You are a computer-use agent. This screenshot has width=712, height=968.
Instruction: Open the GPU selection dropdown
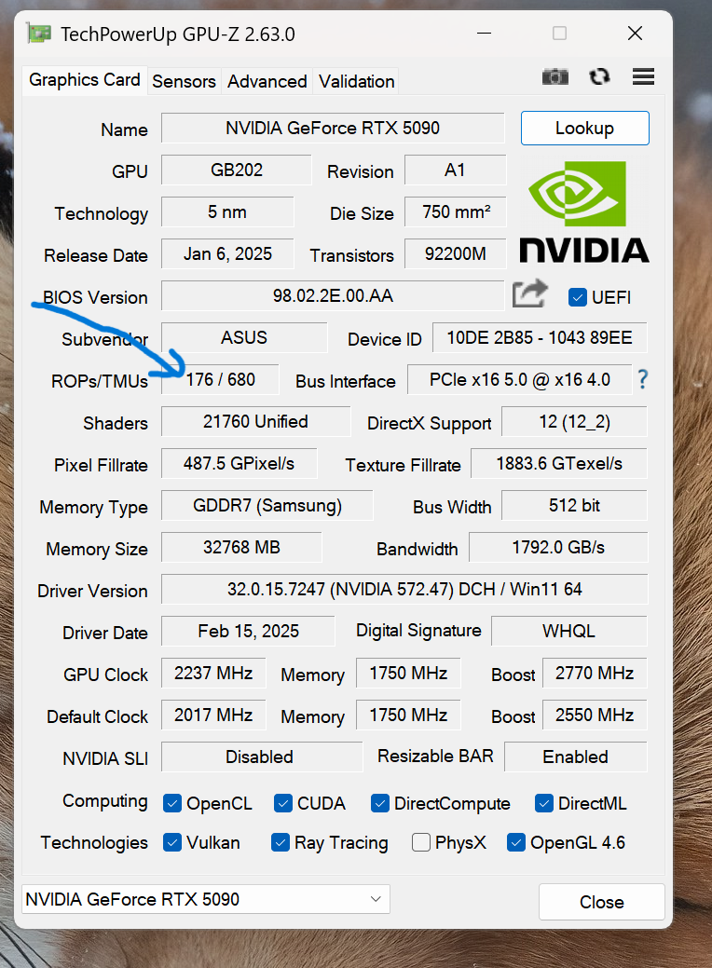(x=206, y=899)
